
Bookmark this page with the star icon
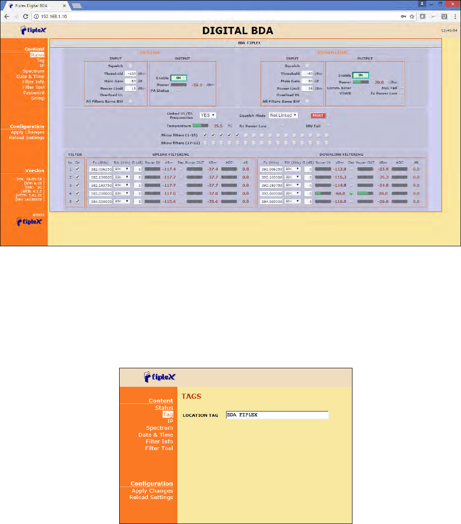click(x=412, y=16)
